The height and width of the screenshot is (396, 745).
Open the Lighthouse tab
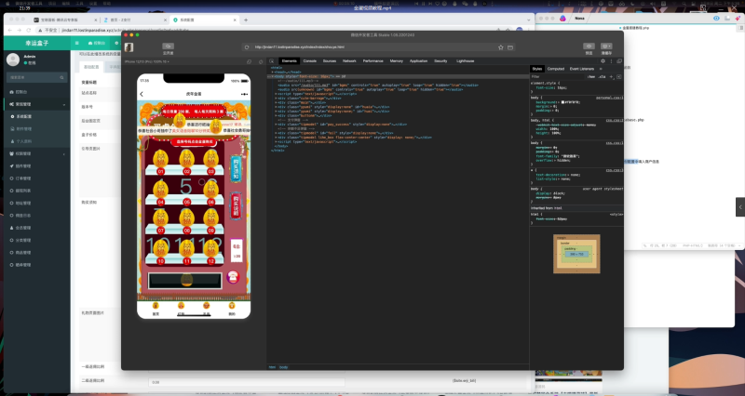(465, 61)
